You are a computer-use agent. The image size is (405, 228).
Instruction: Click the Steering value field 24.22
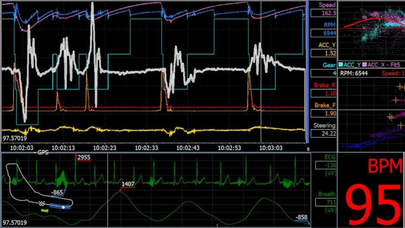(323, 134)
